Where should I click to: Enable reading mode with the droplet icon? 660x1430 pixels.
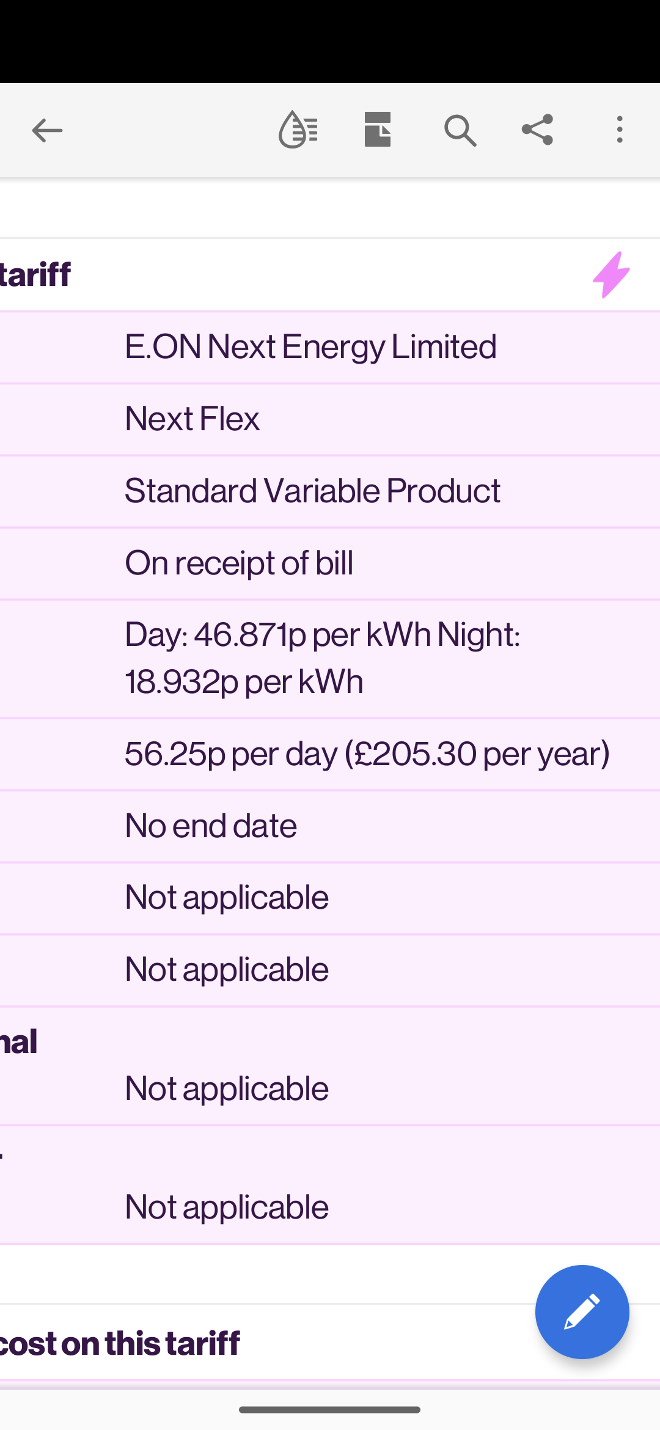click(298, 130)
